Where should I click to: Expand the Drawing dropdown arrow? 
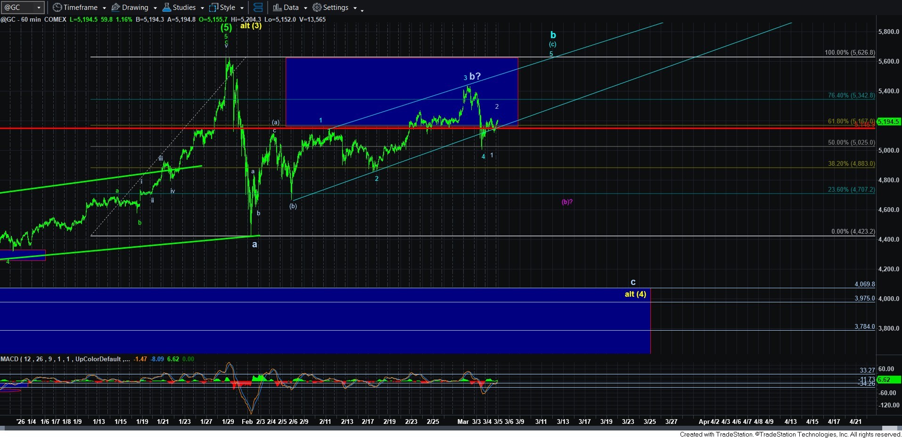click(x=155, y=8)
